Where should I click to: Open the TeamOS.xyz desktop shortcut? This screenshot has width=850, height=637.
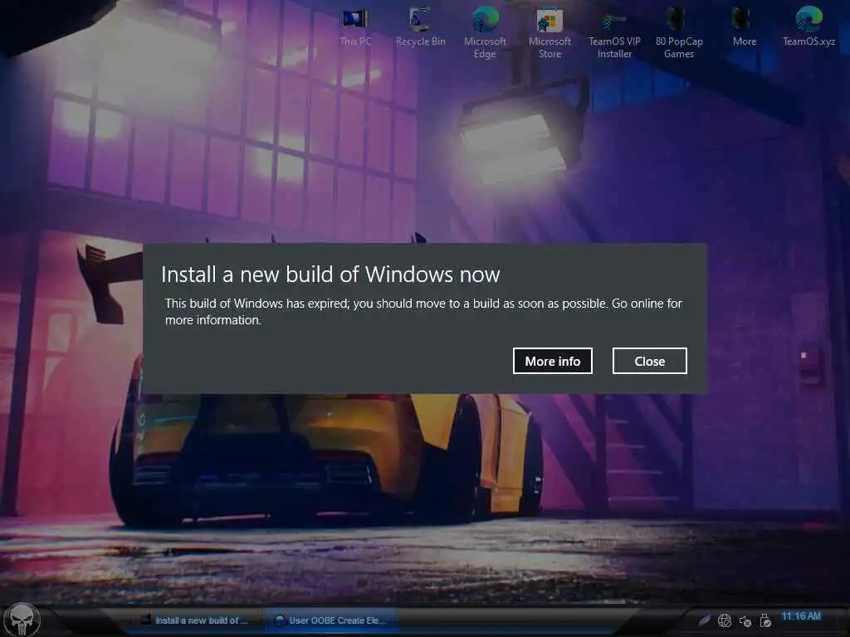[808, 27]
